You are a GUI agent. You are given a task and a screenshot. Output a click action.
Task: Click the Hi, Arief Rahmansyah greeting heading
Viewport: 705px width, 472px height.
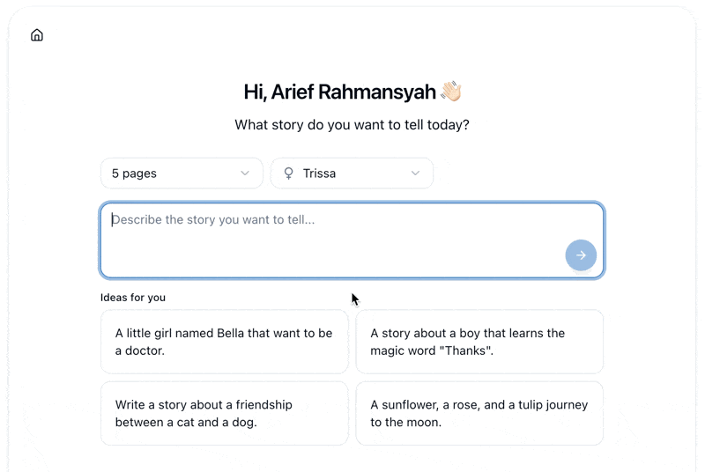tap(352, 92)
